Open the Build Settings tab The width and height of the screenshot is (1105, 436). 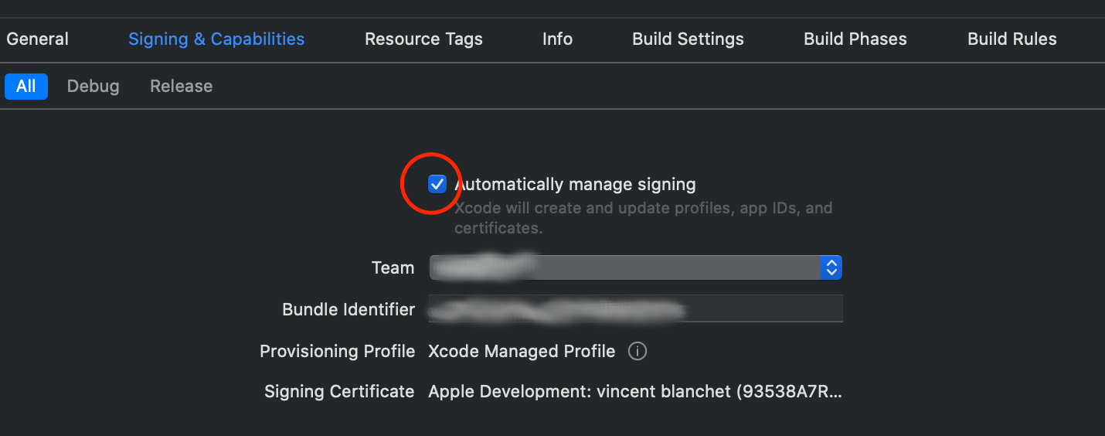(688, 39)
